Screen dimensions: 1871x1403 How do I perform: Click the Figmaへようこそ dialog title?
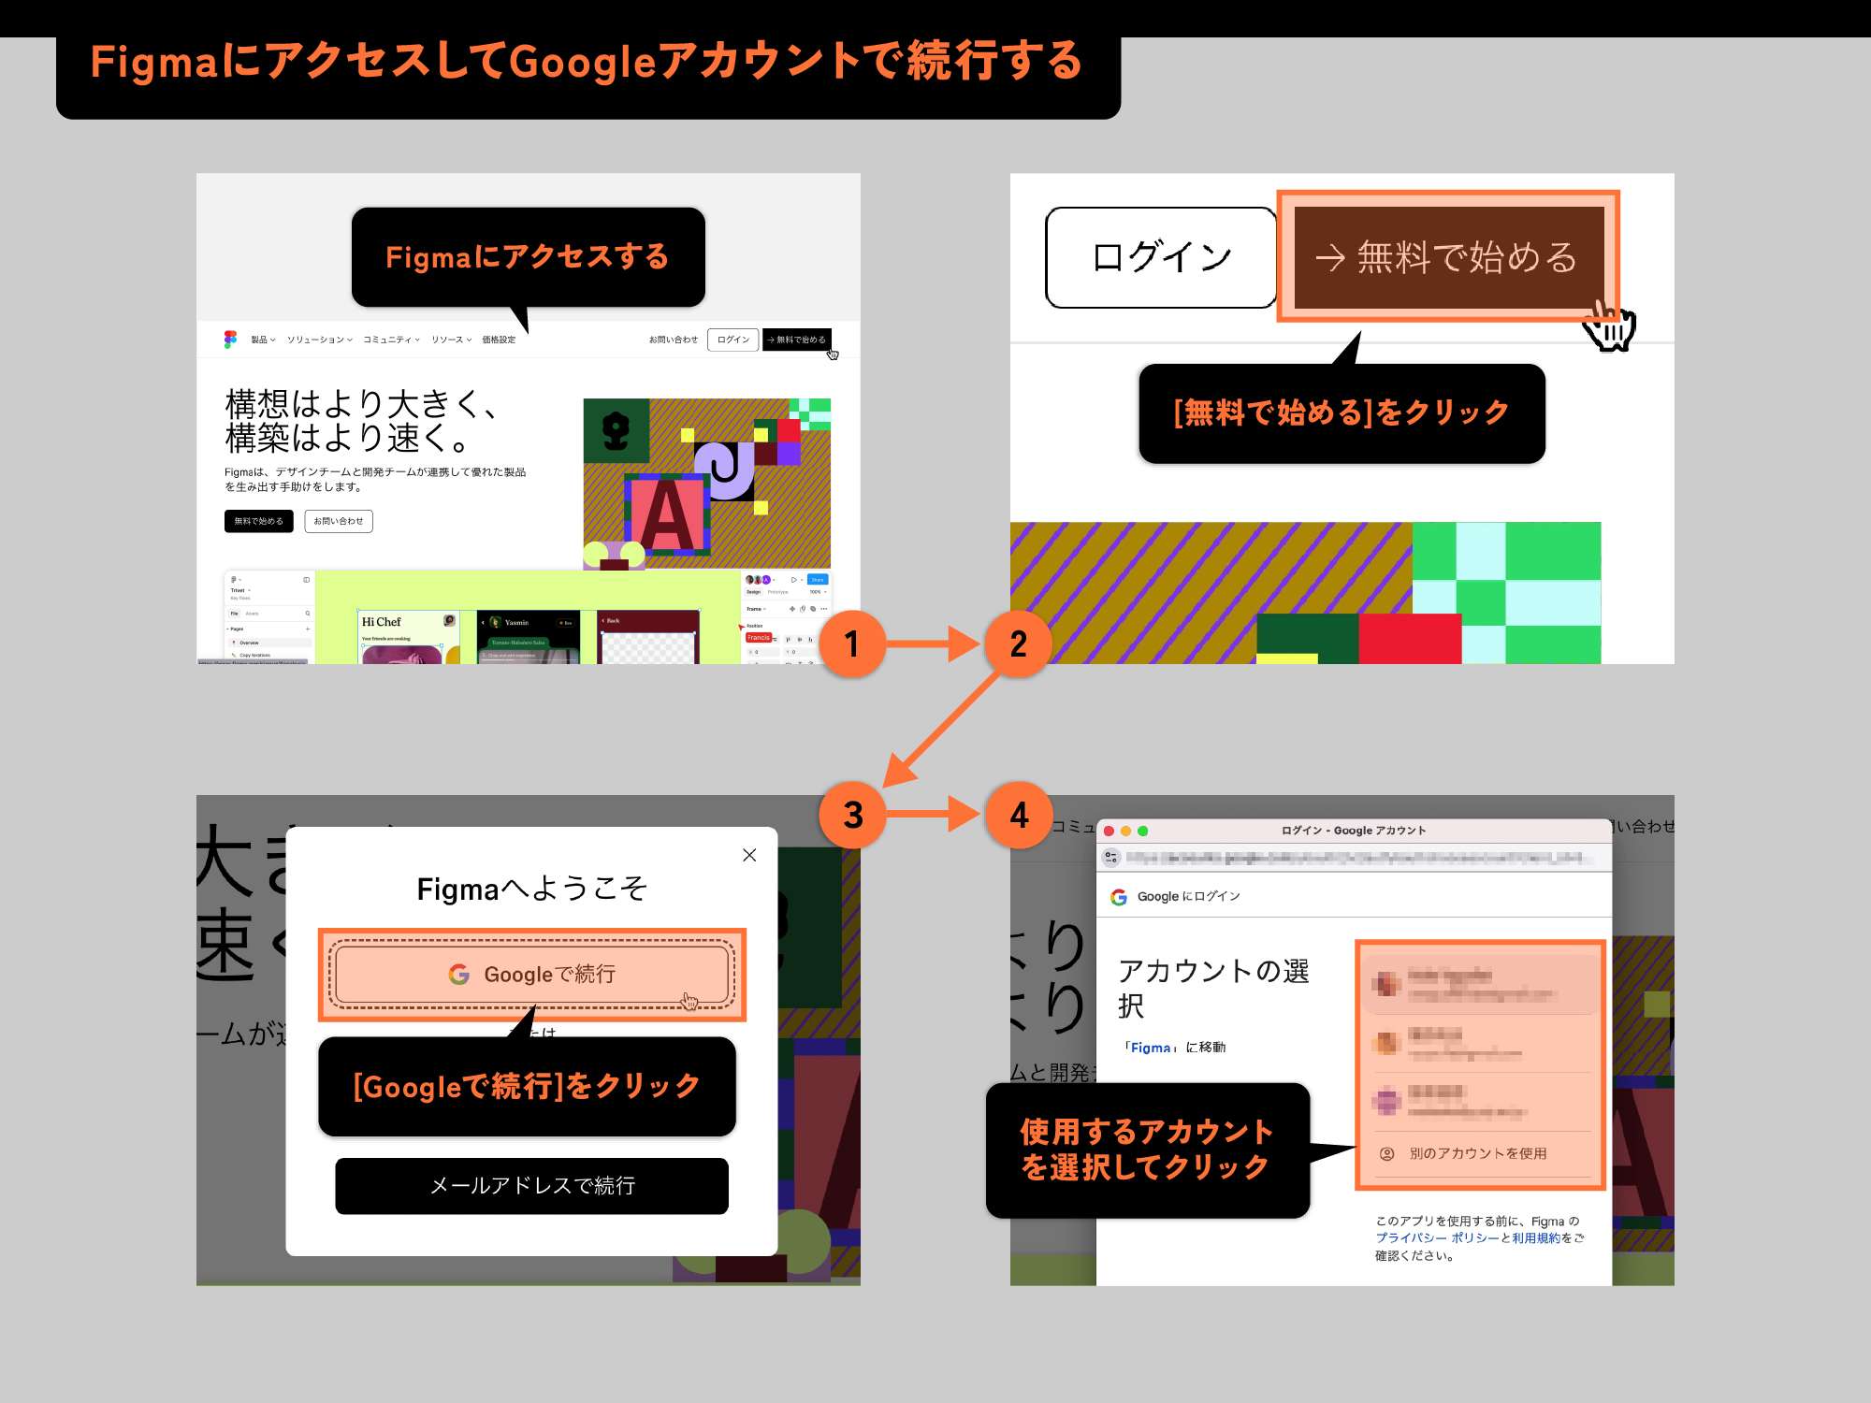point(531,889)
